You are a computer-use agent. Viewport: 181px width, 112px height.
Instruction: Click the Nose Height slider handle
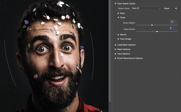(152, 25)
